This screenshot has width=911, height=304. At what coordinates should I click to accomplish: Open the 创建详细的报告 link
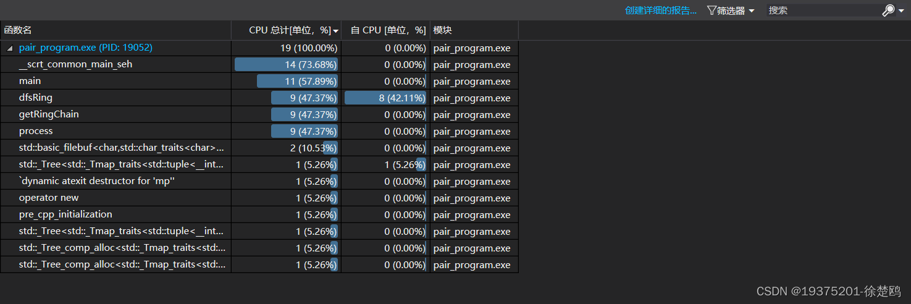661,11
